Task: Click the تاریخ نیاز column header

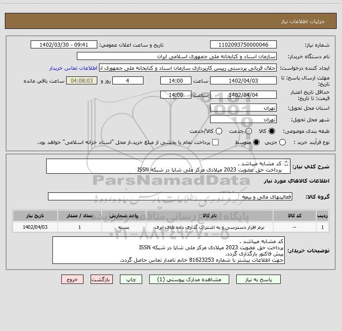Action: 35,216
